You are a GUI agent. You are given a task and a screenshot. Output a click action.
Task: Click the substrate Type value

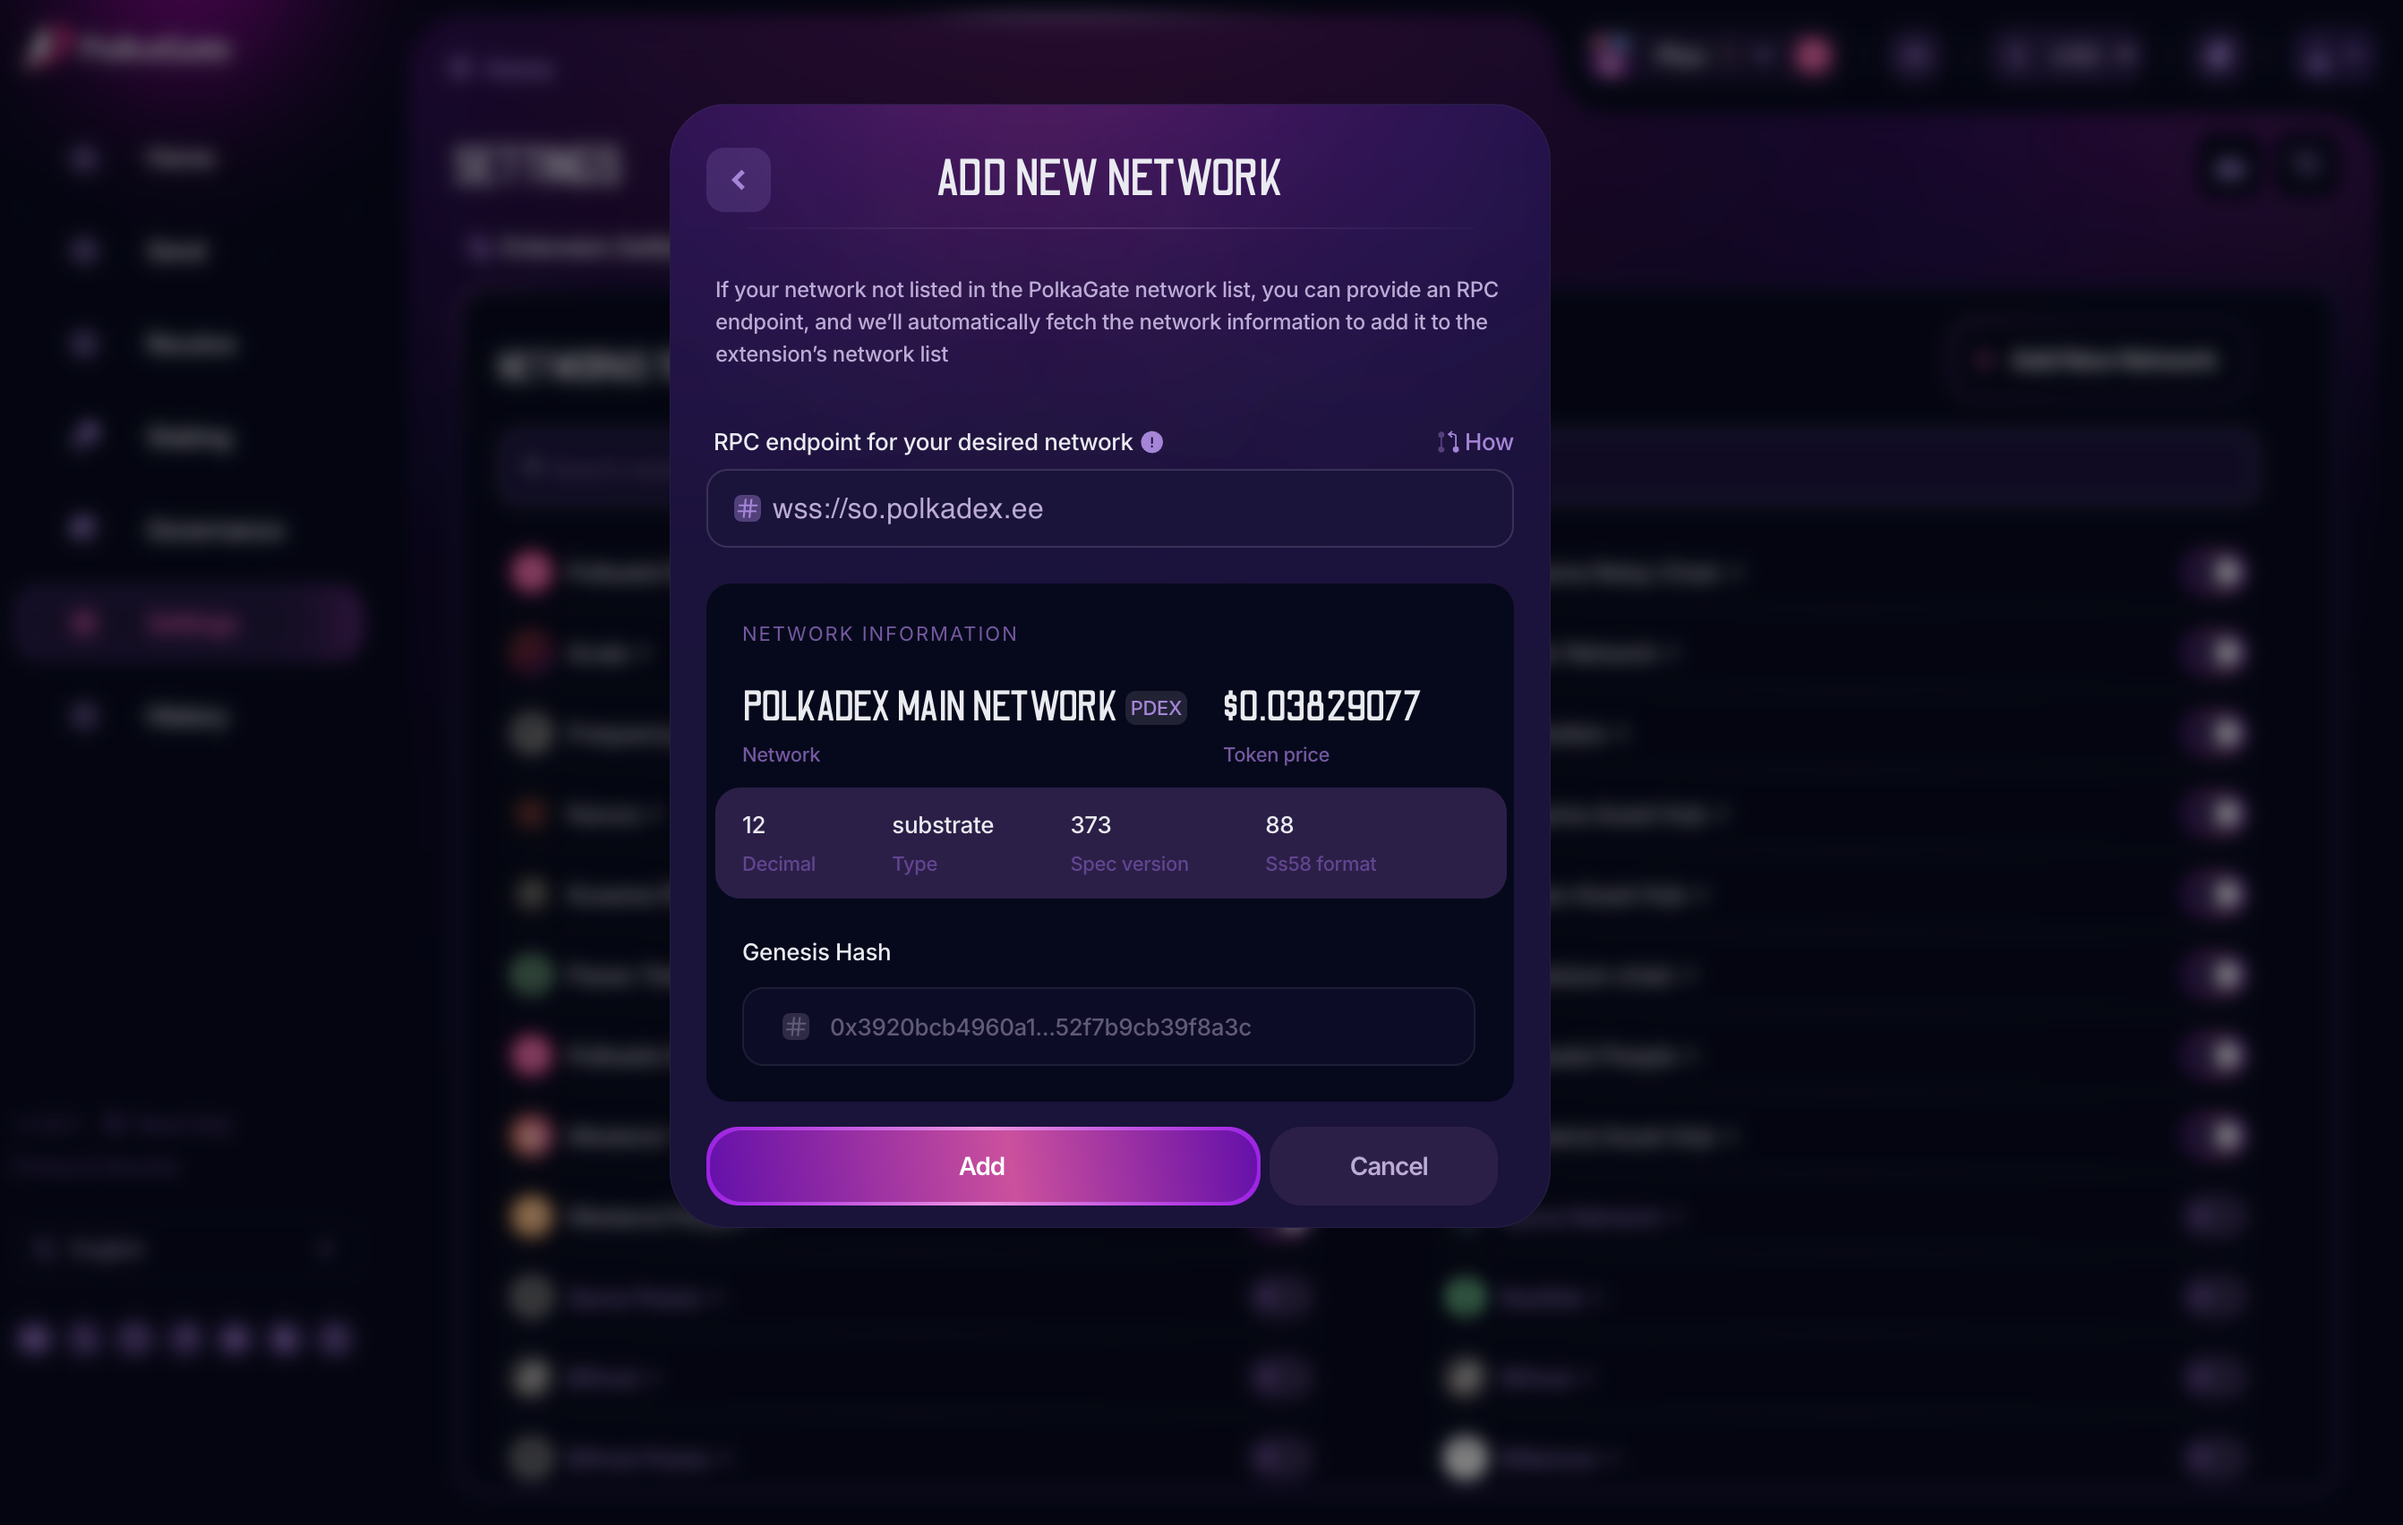click(x=942, y=825)
